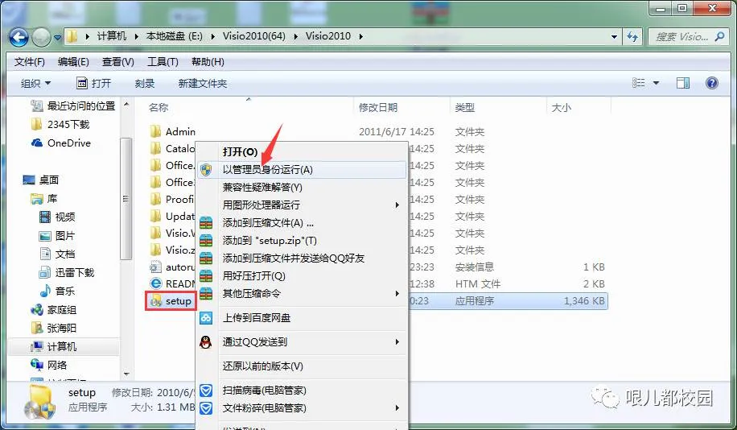Click the Forward navigation arrow

(41, 37)
